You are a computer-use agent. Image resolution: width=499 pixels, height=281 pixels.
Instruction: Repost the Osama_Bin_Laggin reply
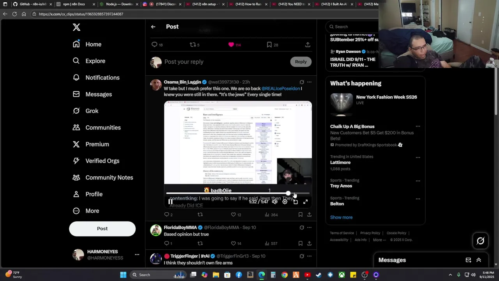coord(200,215)
